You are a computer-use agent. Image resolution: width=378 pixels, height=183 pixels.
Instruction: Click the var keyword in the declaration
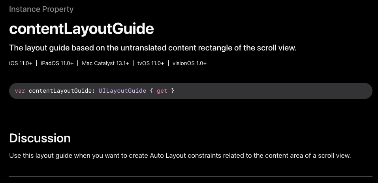(20, 91)
